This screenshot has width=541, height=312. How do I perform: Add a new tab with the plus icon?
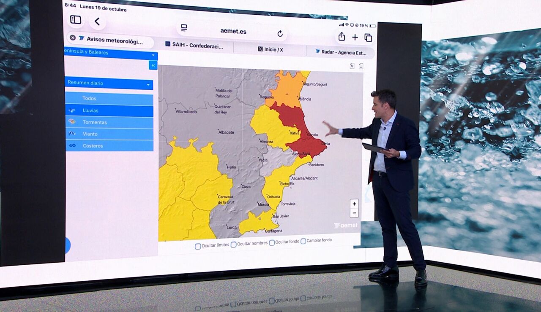[x=355, y=38]
